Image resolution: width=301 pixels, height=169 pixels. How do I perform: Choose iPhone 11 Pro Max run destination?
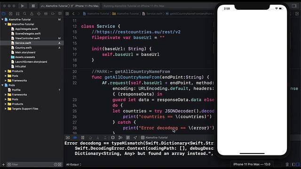tap(85, 6)
